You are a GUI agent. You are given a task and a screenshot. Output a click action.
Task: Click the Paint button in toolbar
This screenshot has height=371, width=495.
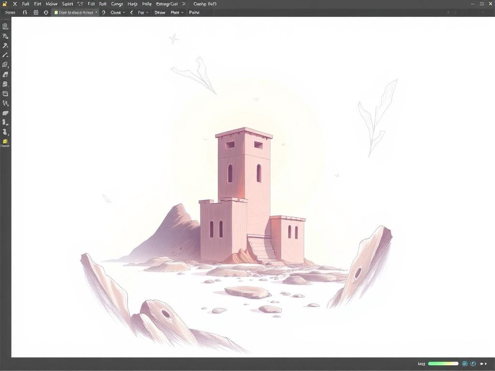(x=194, y=13)
